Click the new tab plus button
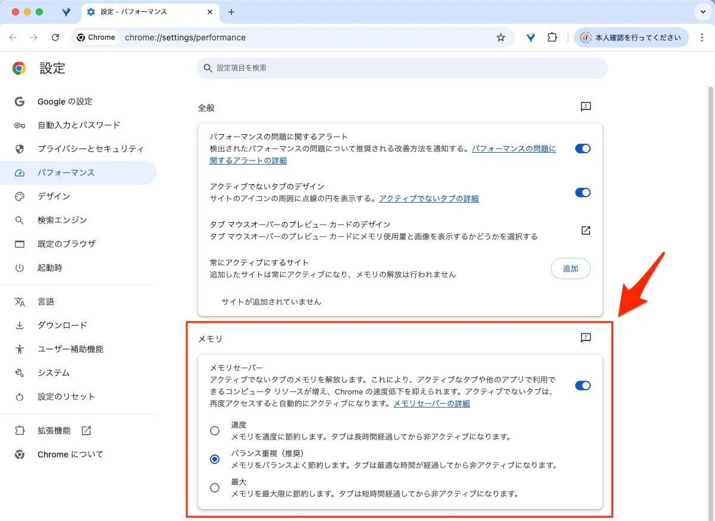This screenshot has width=715, height=521. point(231,12)
